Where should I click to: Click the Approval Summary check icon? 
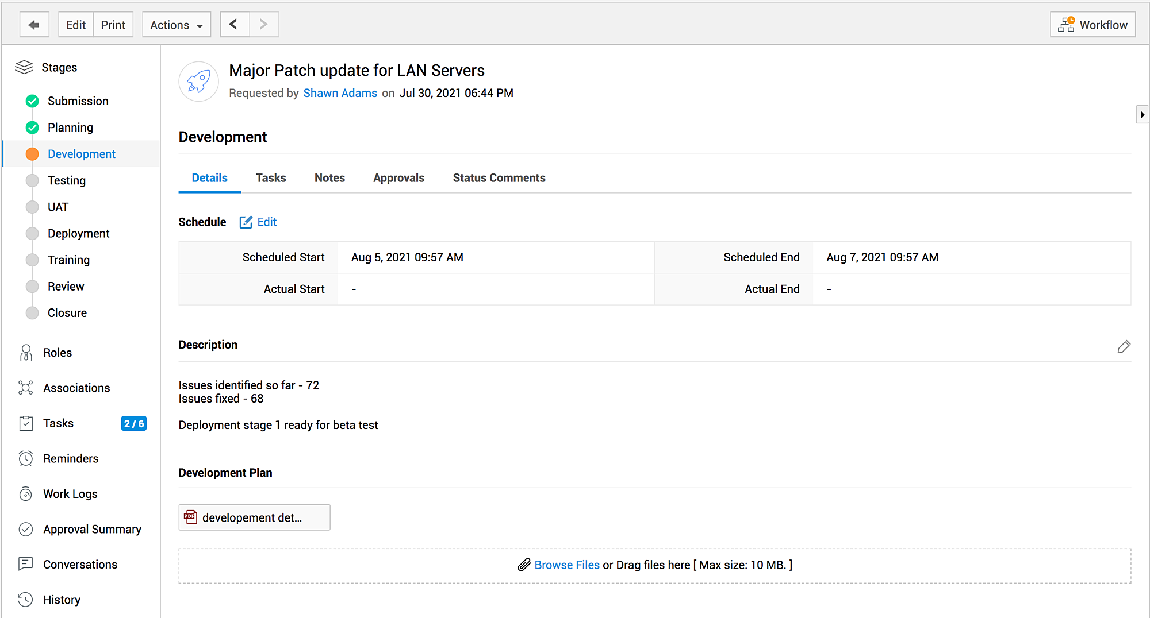pos(26,529)
